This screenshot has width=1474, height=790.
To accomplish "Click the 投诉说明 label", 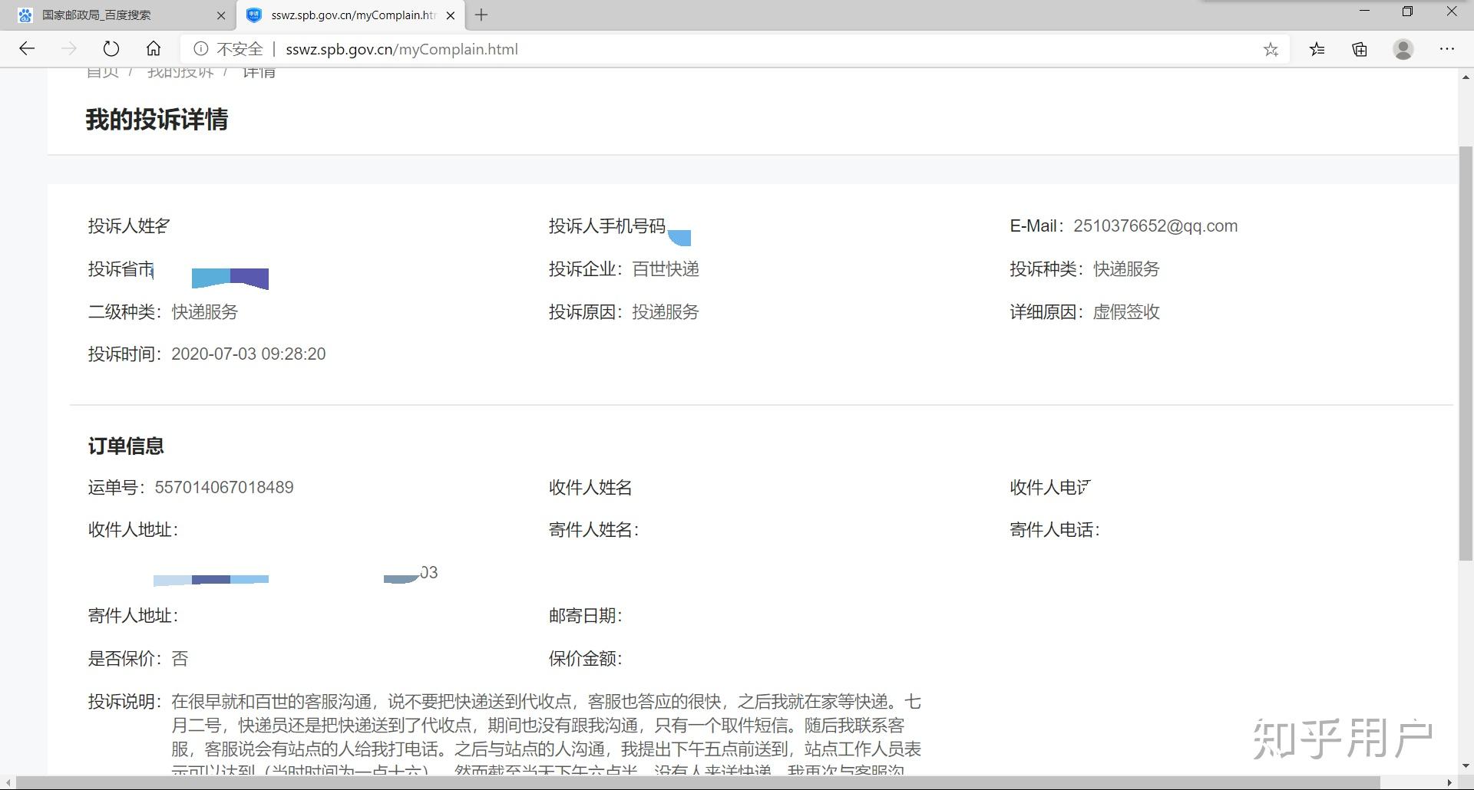I will click(x=124, y=702).
